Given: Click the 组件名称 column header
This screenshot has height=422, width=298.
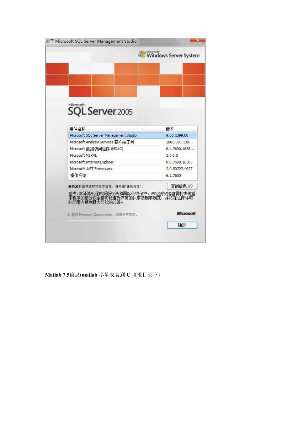Looking at the screenshot, I should coord(116,129).
